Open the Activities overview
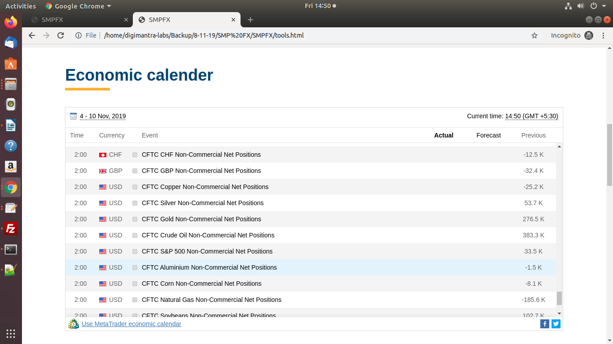The width and height of the screenshot is (613, 344). pos(21,6)
